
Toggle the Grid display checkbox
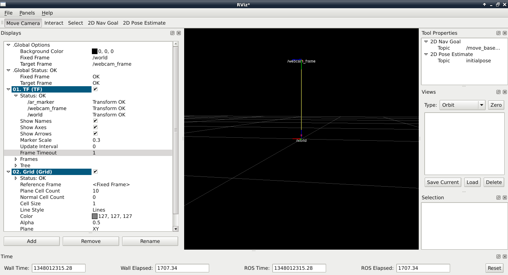(x=95, y=172)
